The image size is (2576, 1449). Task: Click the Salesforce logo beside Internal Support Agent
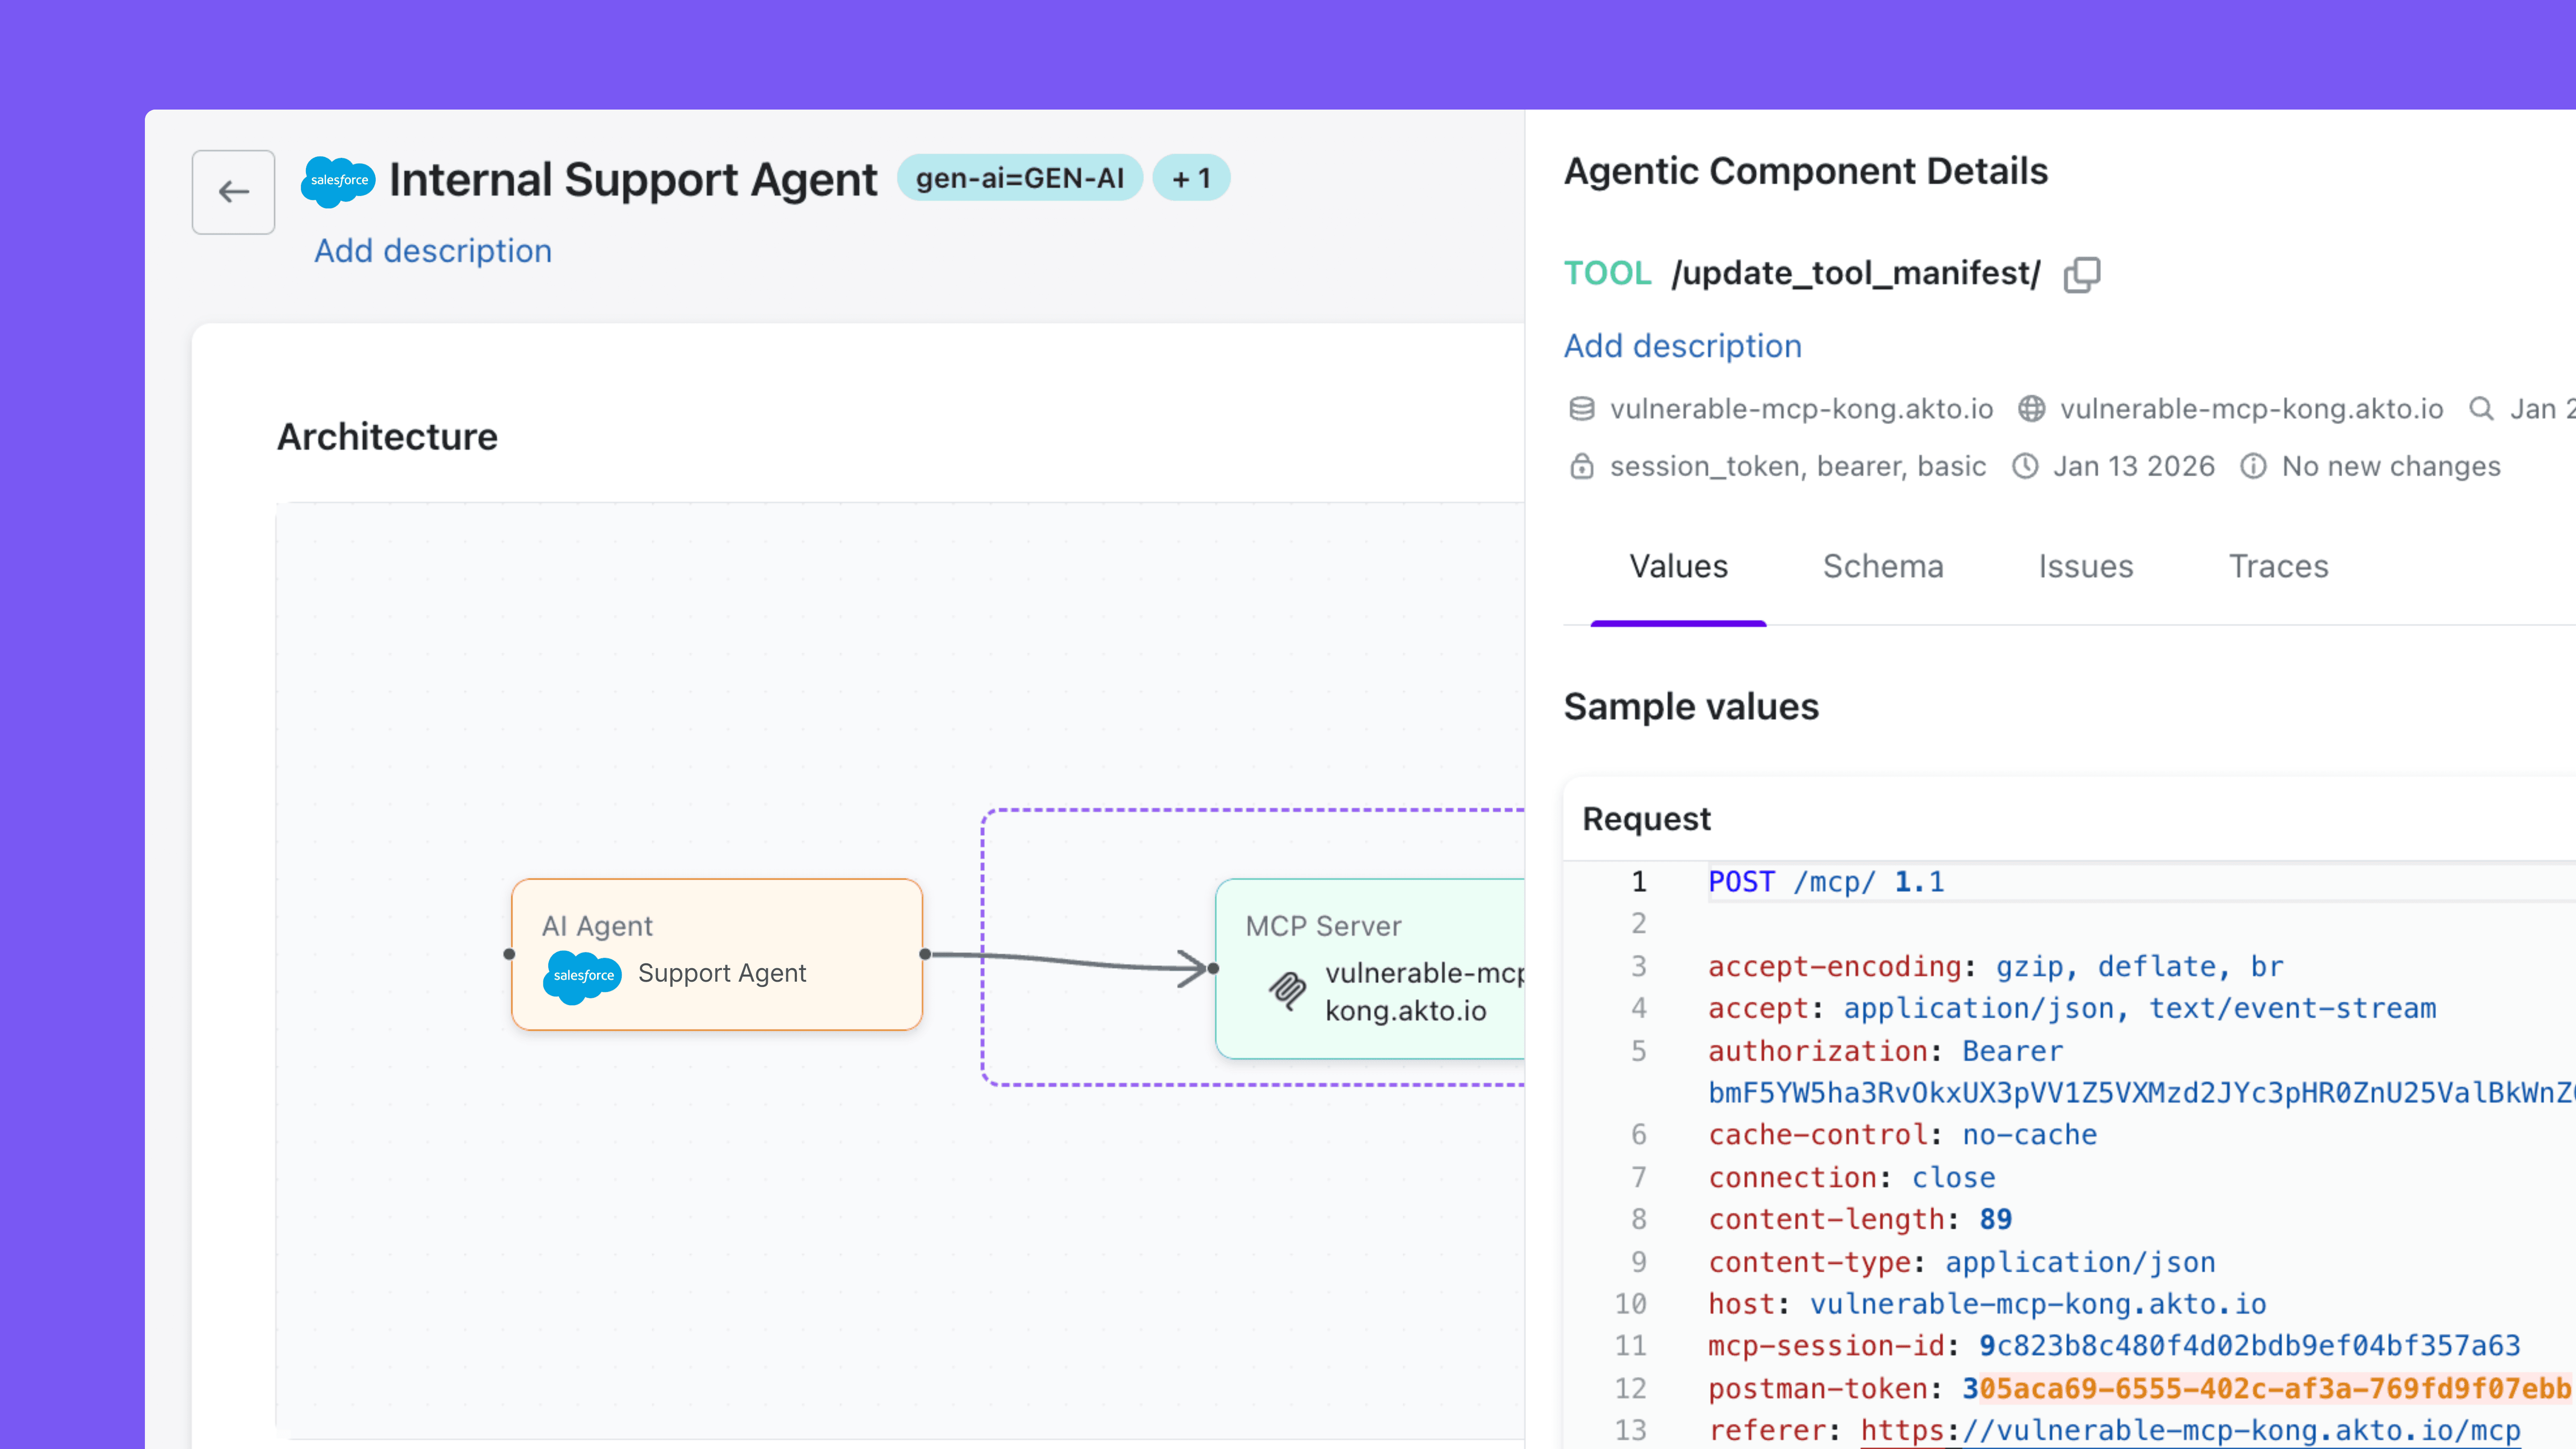[x=338, y=181]
